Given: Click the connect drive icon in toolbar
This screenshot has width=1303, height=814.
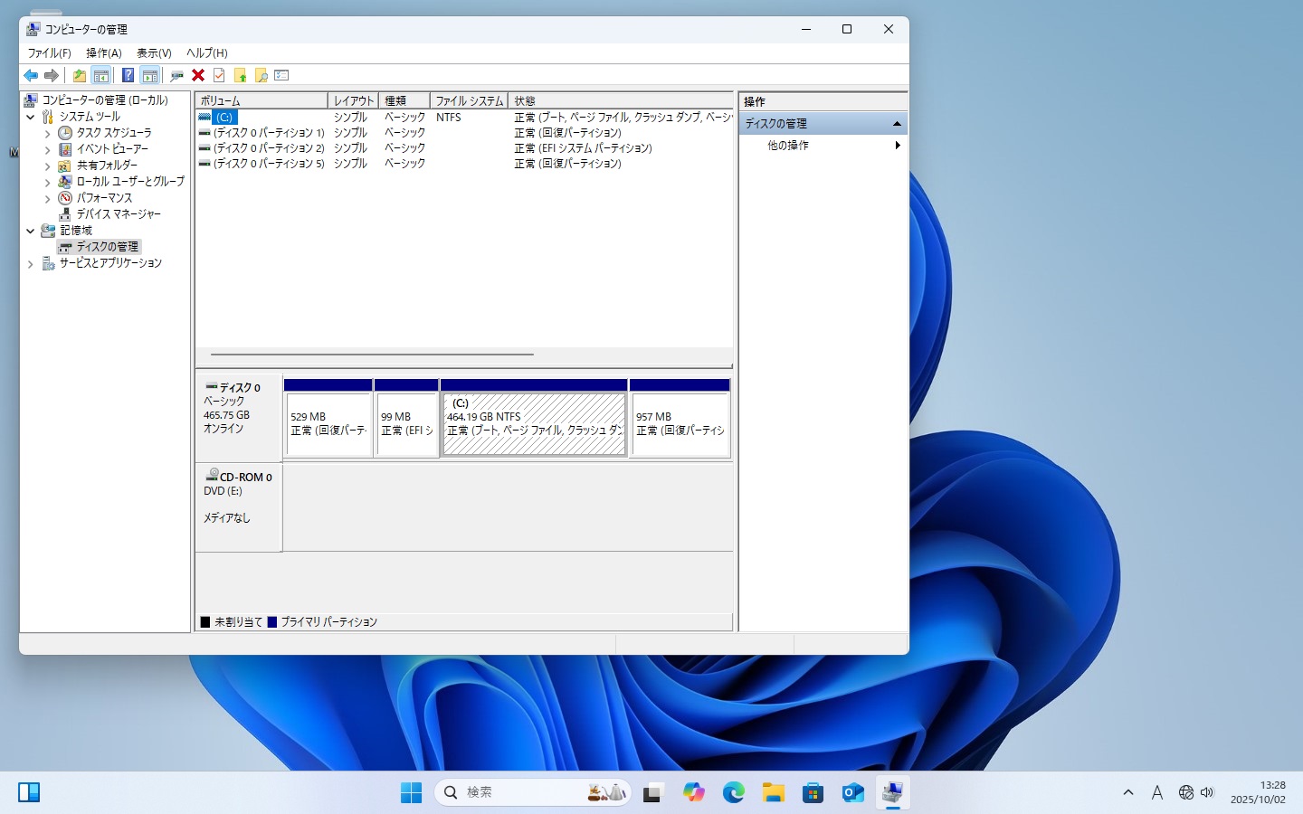Looking at the screenshot, I should click(176, 76).
